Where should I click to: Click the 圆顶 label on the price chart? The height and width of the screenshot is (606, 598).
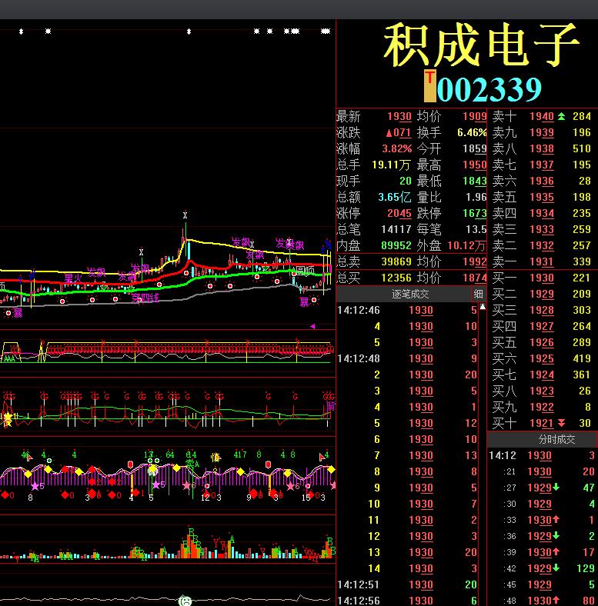(x=306, y=270)
